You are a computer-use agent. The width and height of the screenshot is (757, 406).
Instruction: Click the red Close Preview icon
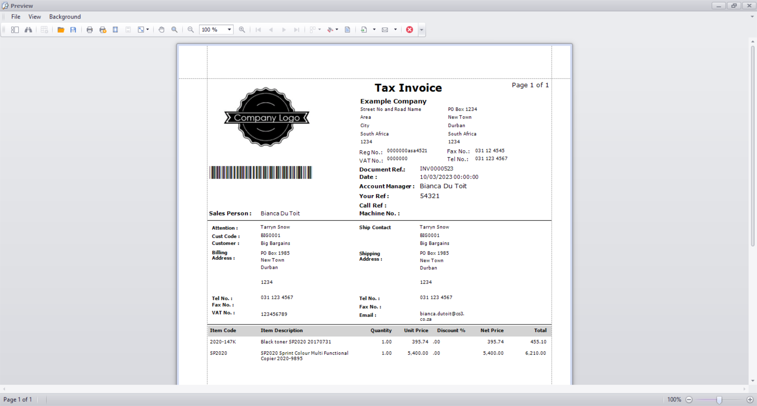(410, 30)
